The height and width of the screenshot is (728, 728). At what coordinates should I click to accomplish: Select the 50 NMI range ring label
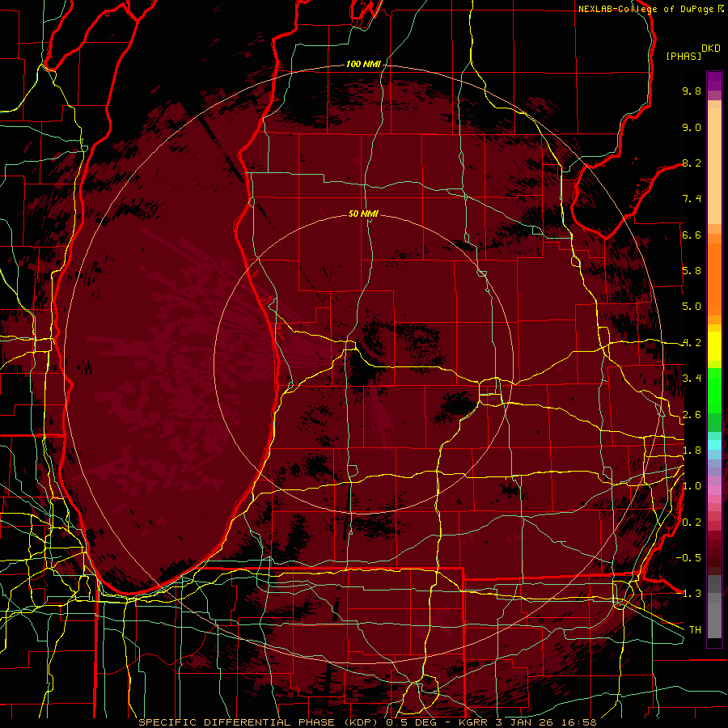coord(363,214)
